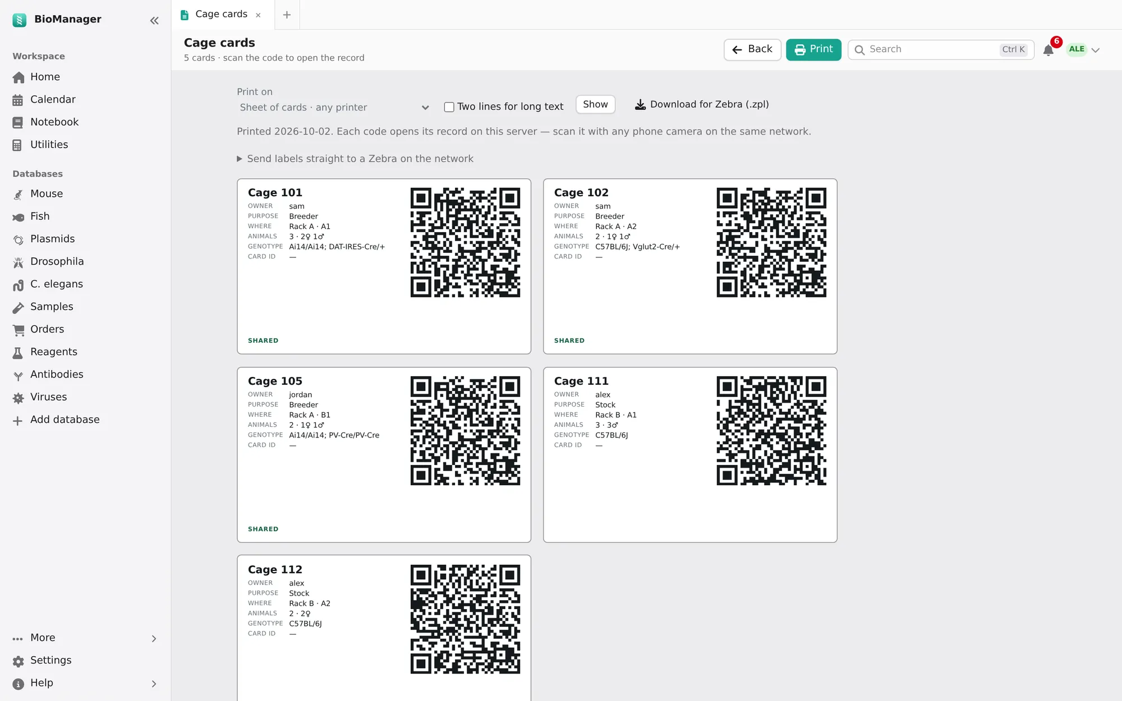The image size is (1122, 701).
Task: Focus the Search input field
Action: (941, 49)
